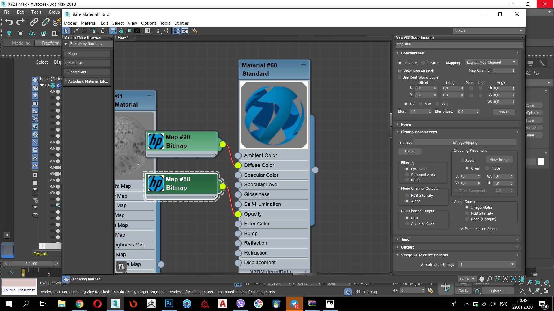
Task: Open the 178% zoom level dropdown
Action: pyautogui.click(x=467, y=279)
